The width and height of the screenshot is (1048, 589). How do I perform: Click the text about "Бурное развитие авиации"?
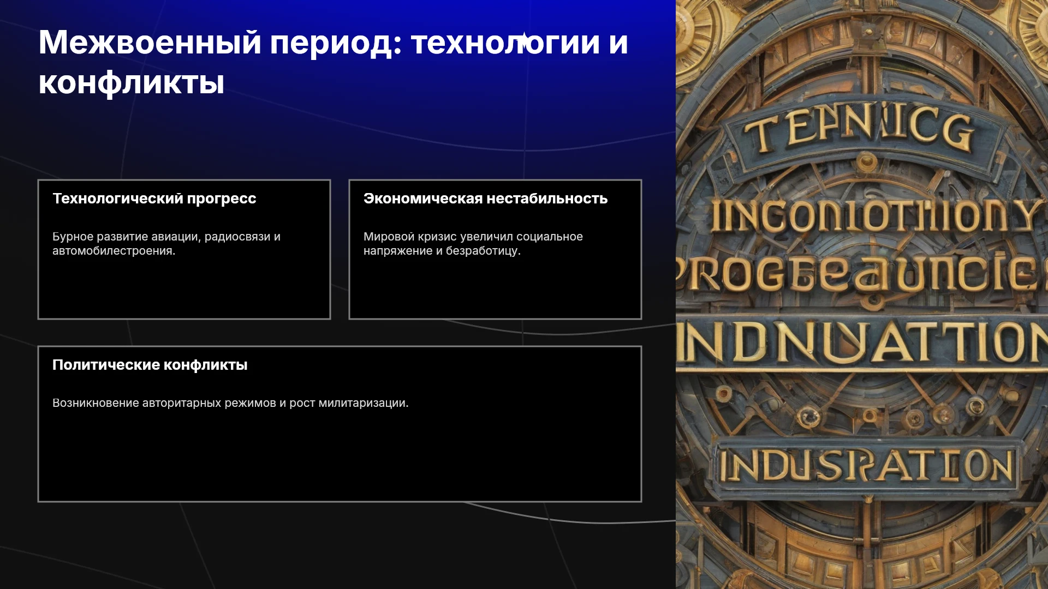click(x=166, y=244)
